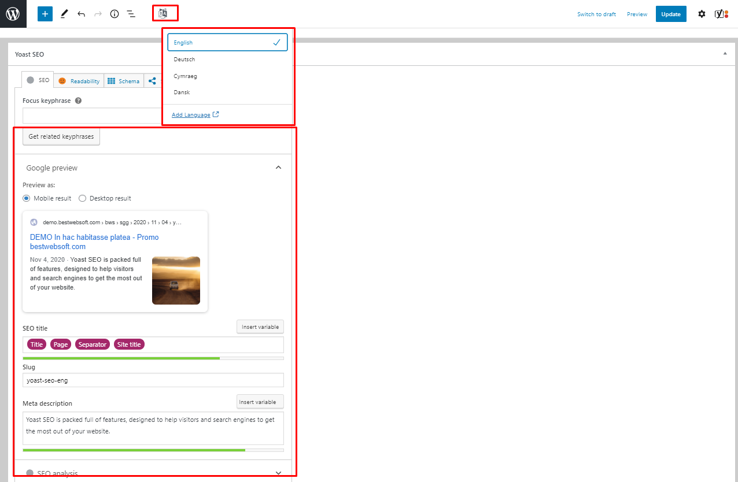The image size is (738, 482).
Task: Open the language switcher icon
Action: pos(163,13)
